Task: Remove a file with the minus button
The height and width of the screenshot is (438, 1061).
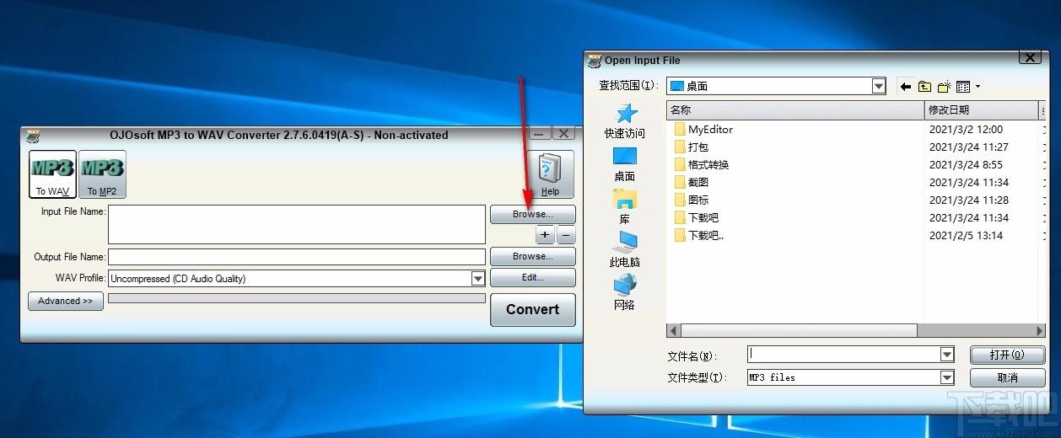Action: (567, 235)
